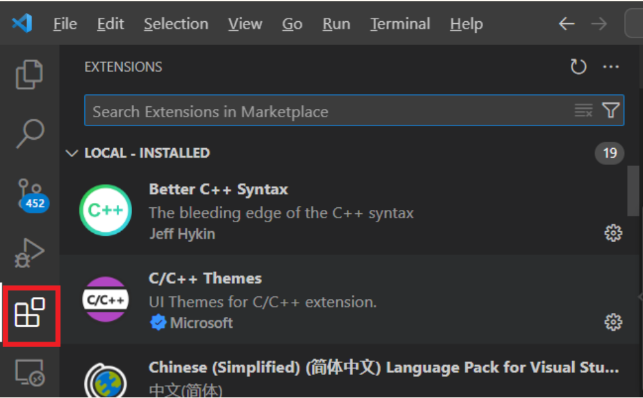
Task: Open the Selection menu
Action: 176,24
